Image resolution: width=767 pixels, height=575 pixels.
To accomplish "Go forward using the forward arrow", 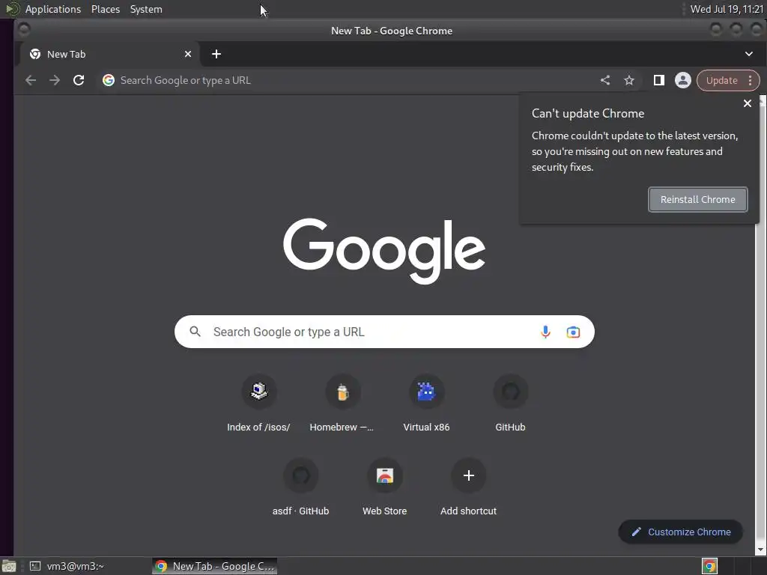I will (55, 80).
